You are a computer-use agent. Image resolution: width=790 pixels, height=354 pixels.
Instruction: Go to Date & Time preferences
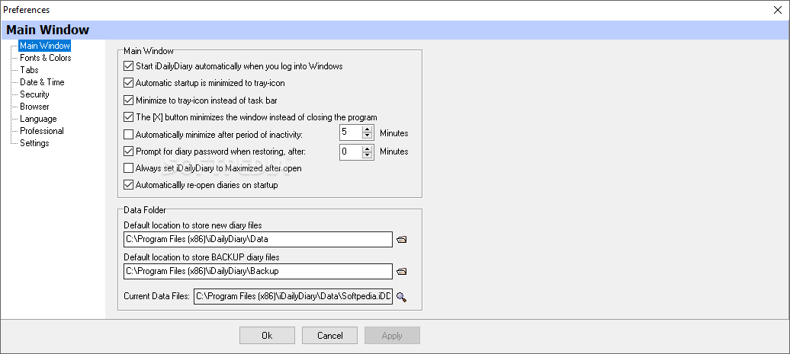click(42, 82)
